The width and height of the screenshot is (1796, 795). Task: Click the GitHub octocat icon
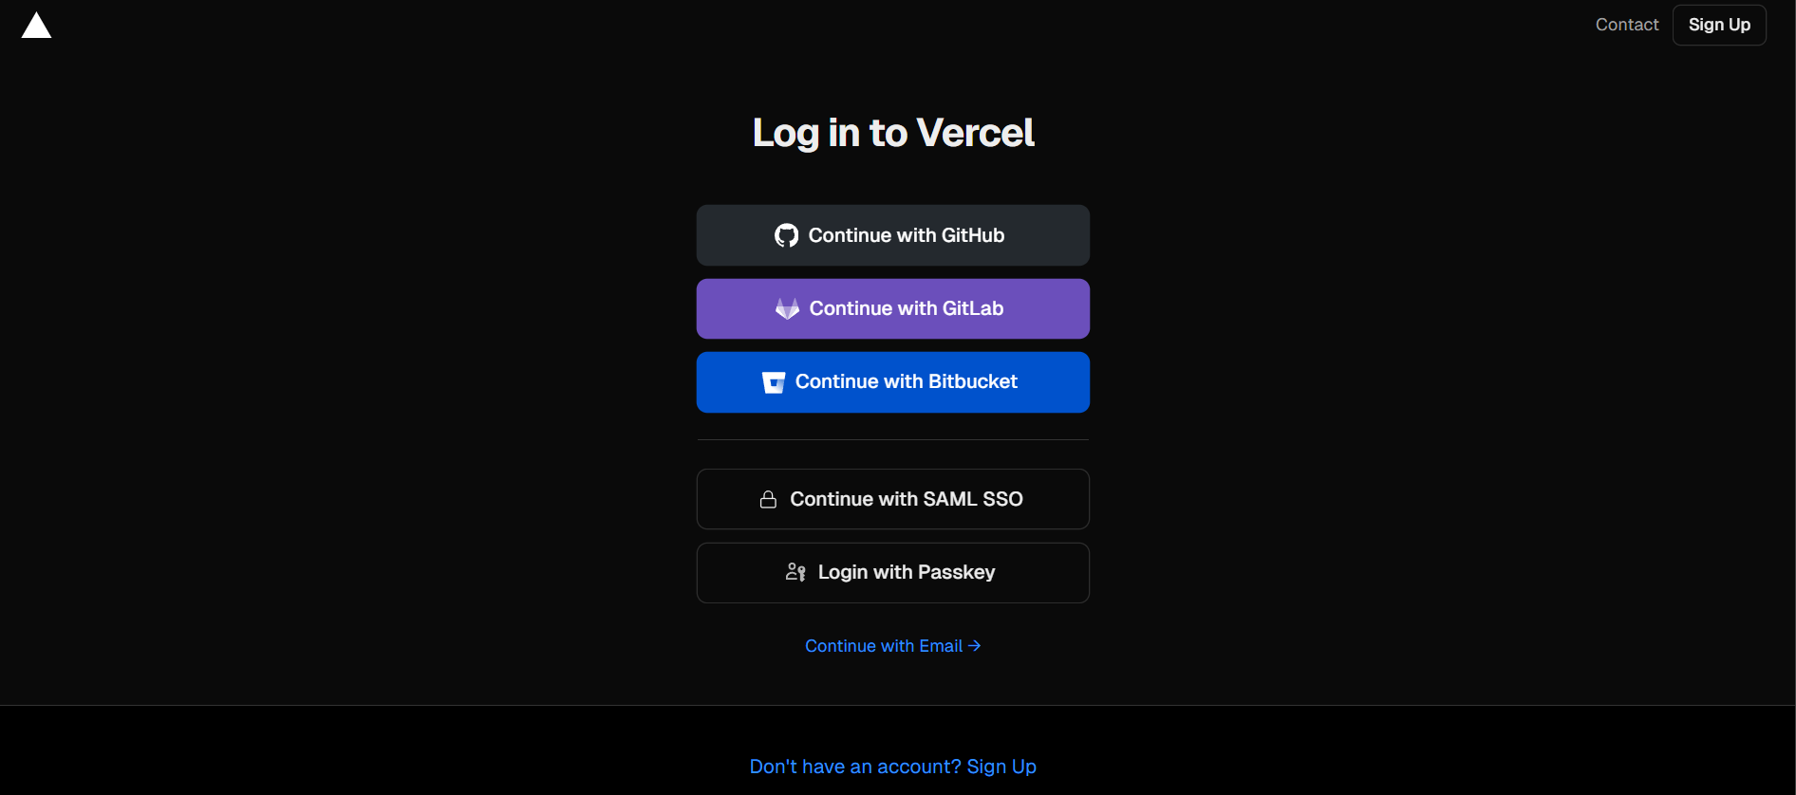pos(785,234)
